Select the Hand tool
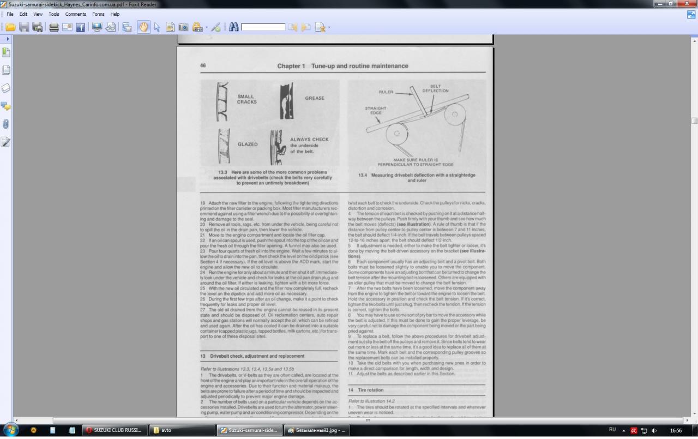 tap(143, 27)
